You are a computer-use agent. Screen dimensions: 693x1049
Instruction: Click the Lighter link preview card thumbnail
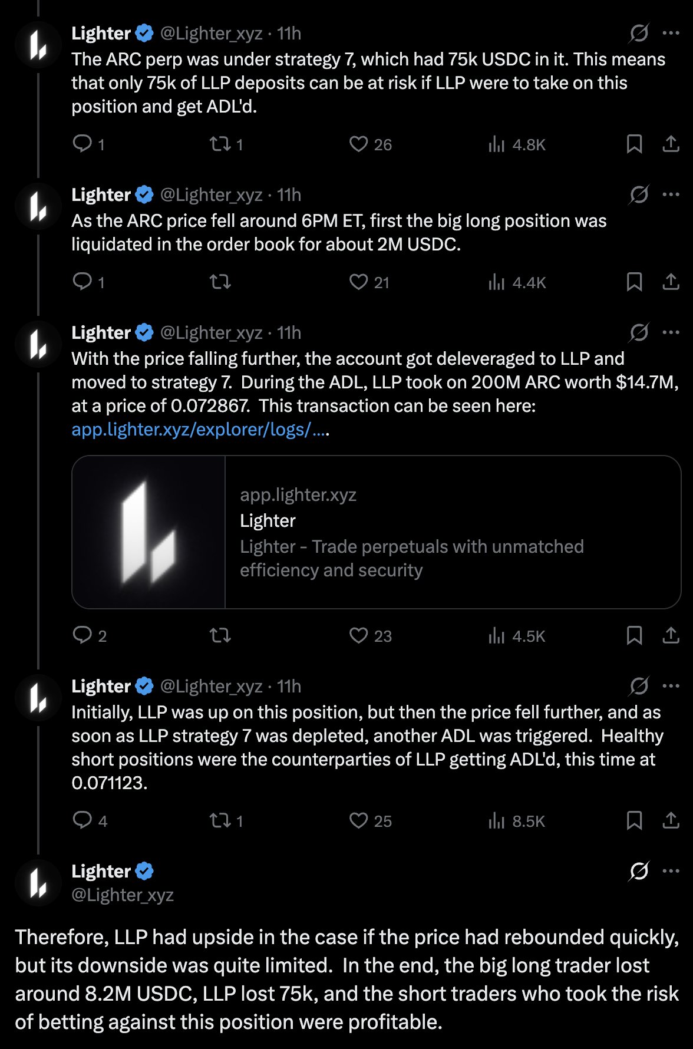(x=148, y=532)
